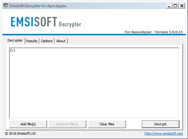Start decryption with the Decrypt button
Screen dimensions: 188x139
(x=161, y=124)
